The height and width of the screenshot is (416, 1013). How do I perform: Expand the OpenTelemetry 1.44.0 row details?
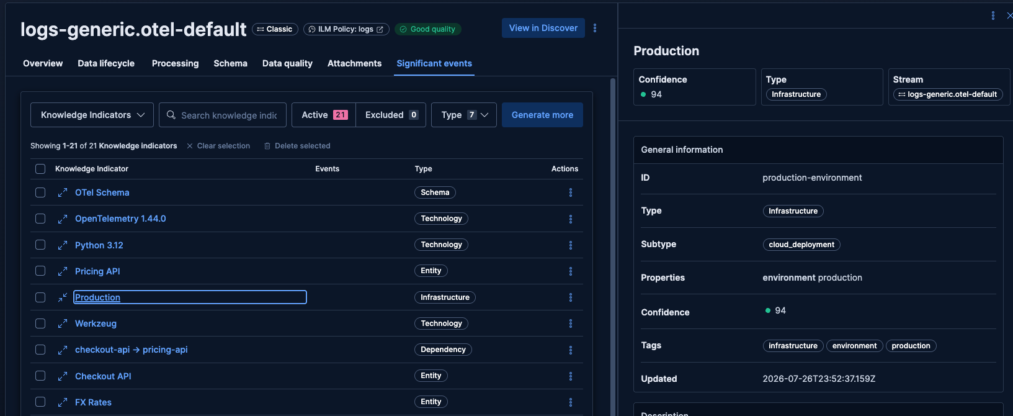click(62, 219)
